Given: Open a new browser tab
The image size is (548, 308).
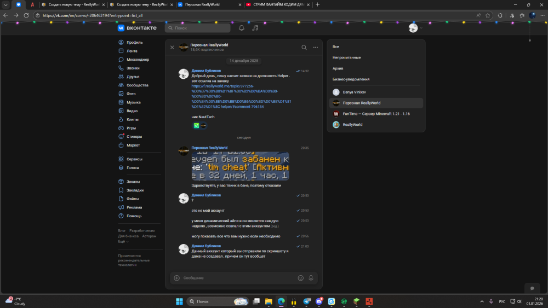Looking at the screenshot, I should point(317,4).
